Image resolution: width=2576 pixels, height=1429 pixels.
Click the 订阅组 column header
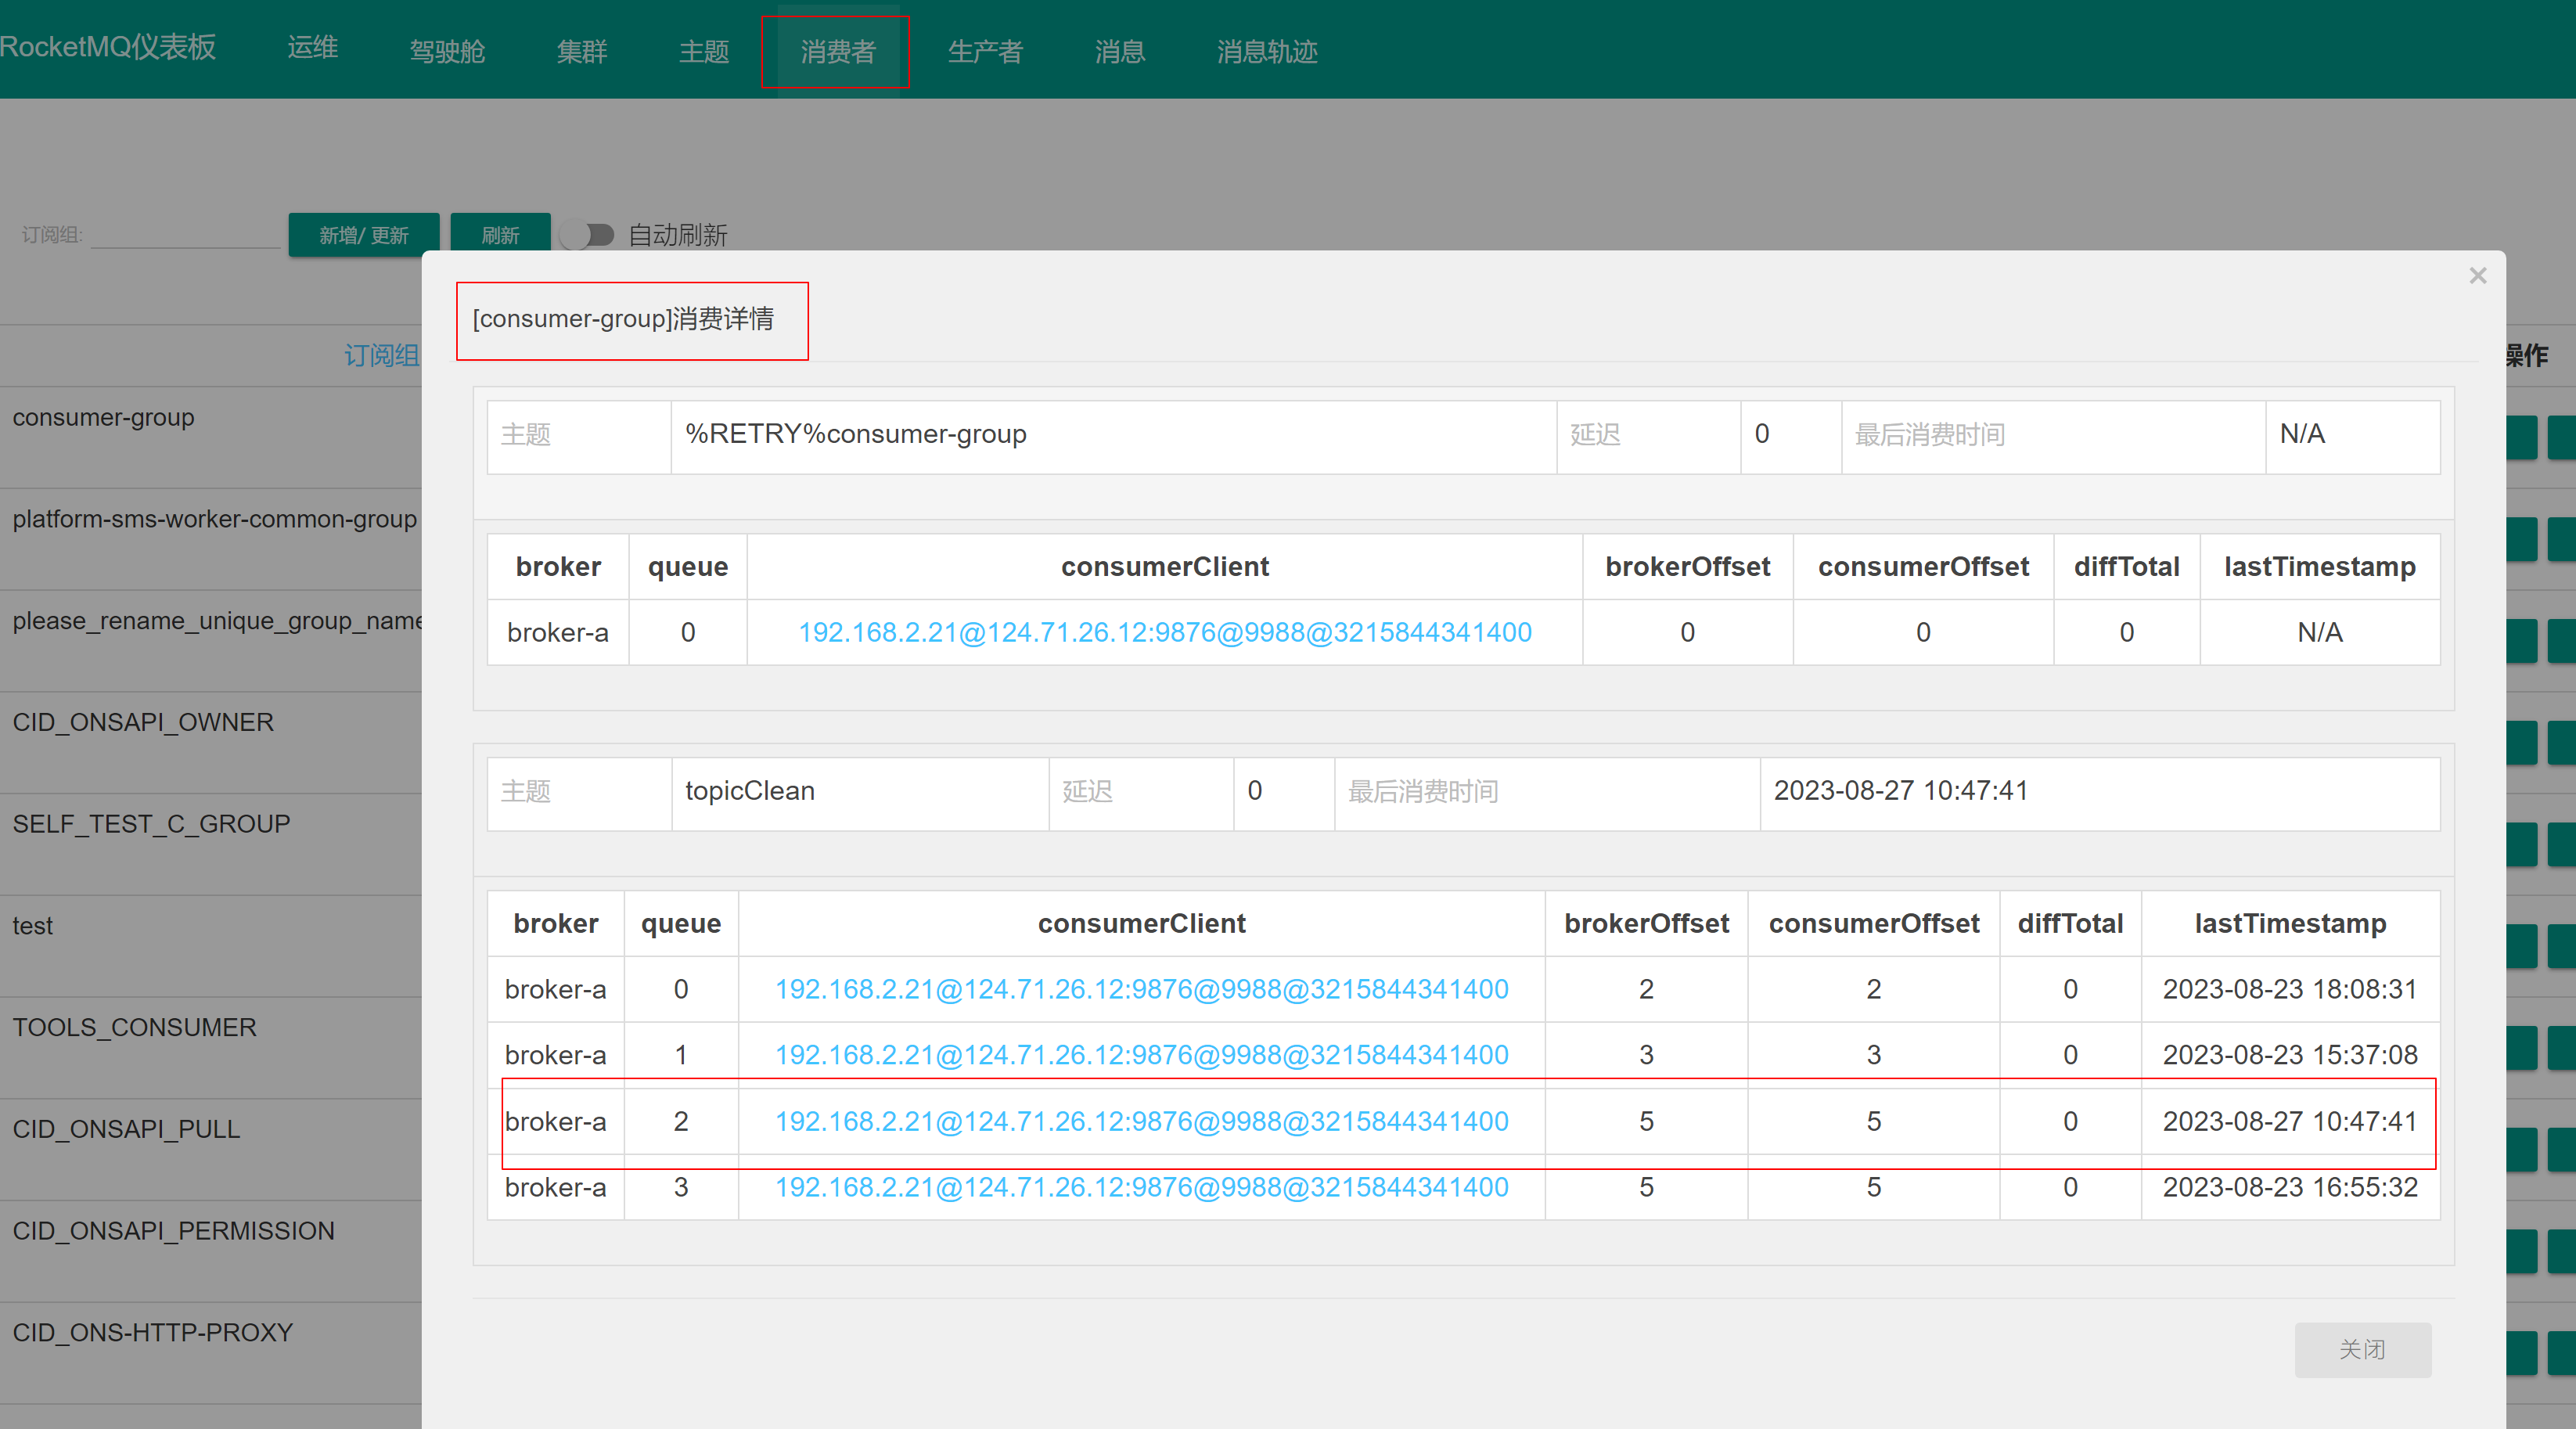pyautogui.click(x=382, y=355)
